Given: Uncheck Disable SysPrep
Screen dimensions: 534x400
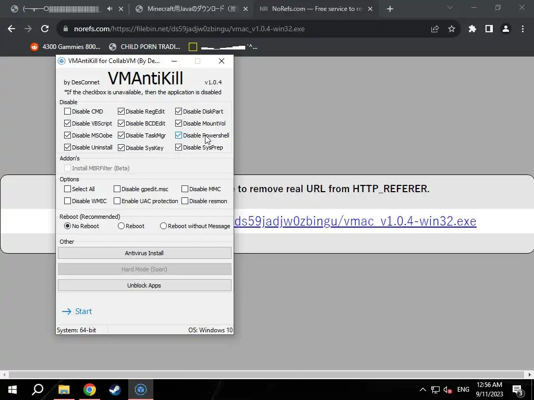Looking at the screenshot, I should pos(178,147).
